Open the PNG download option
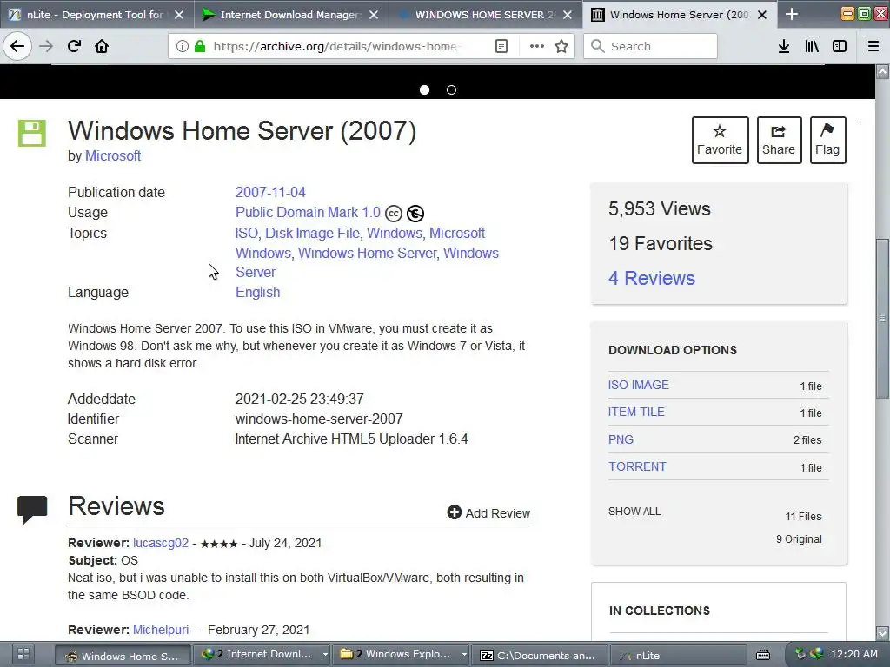Screen dimensions: 890x667 621,439
